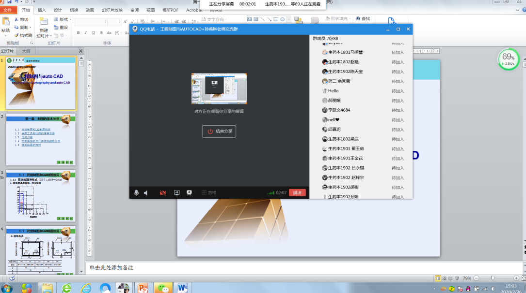Click the screen share icon in call toolbar
526x293 pixels.
pos(177,192)
